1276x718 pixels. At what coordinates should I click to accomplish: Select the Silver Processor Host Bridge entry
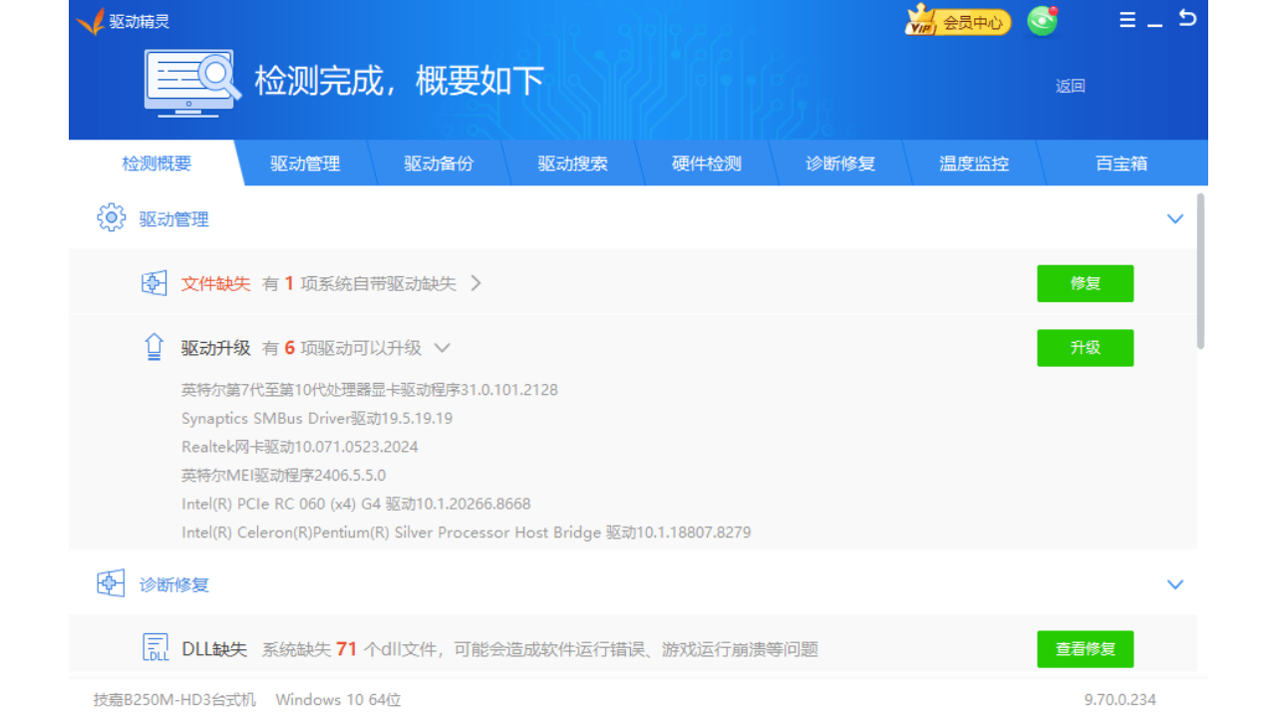[x=466, y=533]
